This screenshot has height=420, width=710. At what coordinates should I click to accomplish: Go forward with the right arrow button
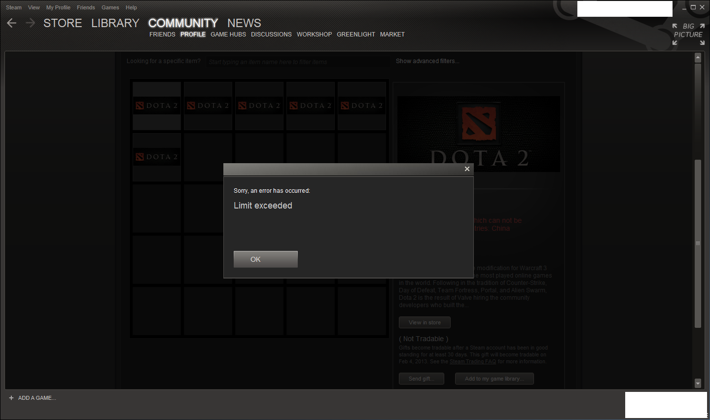[30, 23]
